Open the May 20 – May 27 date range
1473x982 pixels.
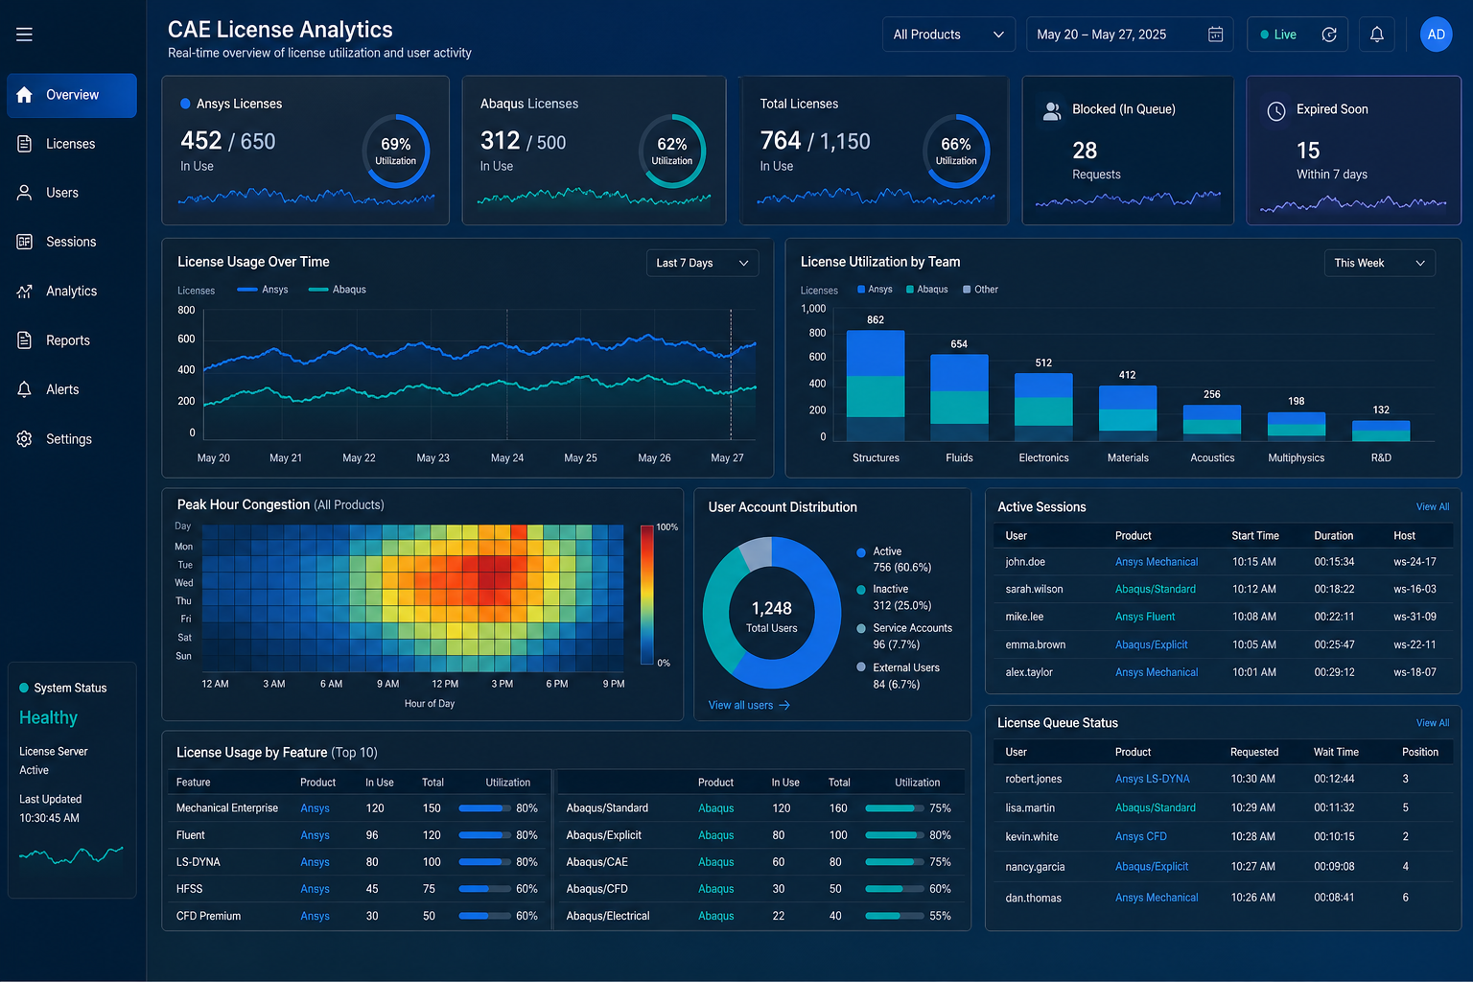coord(1130,35)
